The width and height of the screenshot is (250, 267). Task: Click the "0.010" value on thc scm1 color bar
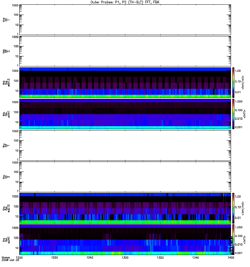239,245
